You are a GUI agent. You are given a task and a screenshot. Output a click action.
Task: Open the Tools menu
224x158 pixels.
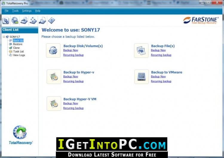pos(15,11)
